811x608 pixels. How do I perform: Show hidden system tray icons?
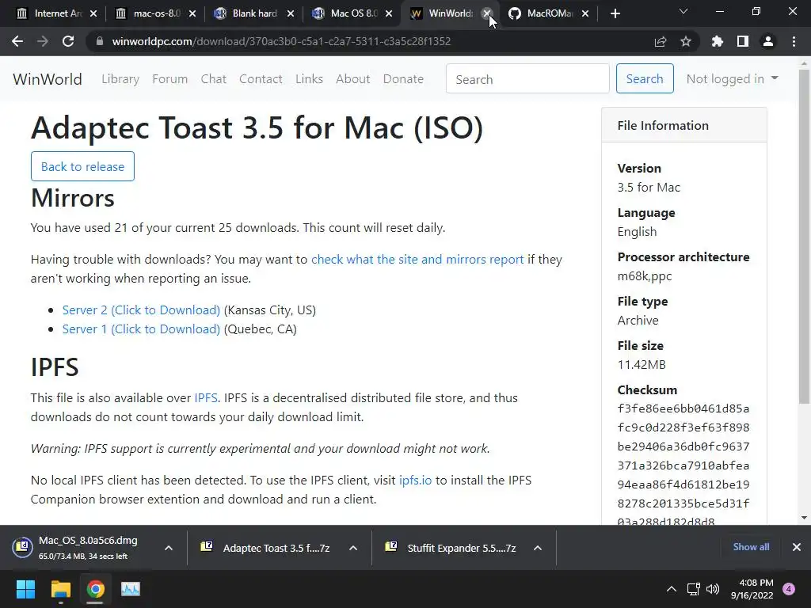click(x=672, y=589)
